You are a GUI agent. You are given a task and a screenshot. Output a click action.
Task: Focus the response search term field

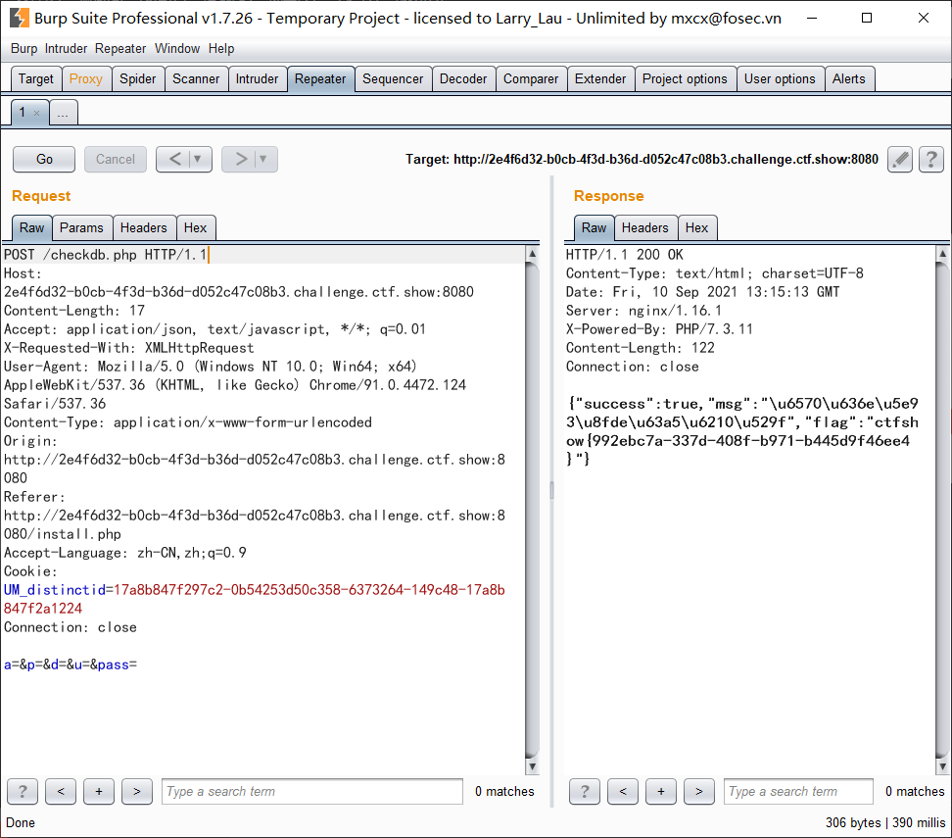(798, 791)
